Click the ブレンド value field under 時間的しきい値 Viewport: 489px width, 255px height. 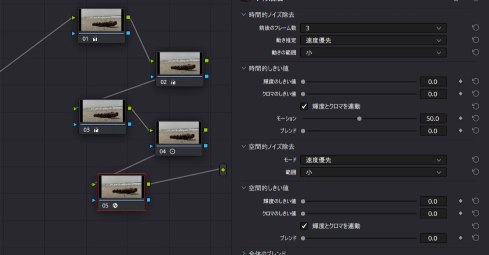(433, 131)
